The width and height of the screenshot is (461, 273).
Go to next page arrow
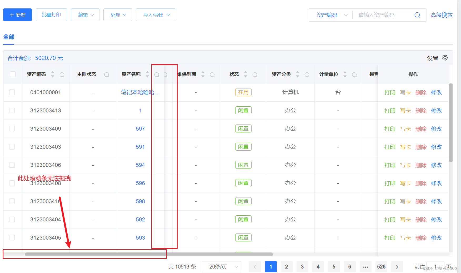tap(397, 267)
